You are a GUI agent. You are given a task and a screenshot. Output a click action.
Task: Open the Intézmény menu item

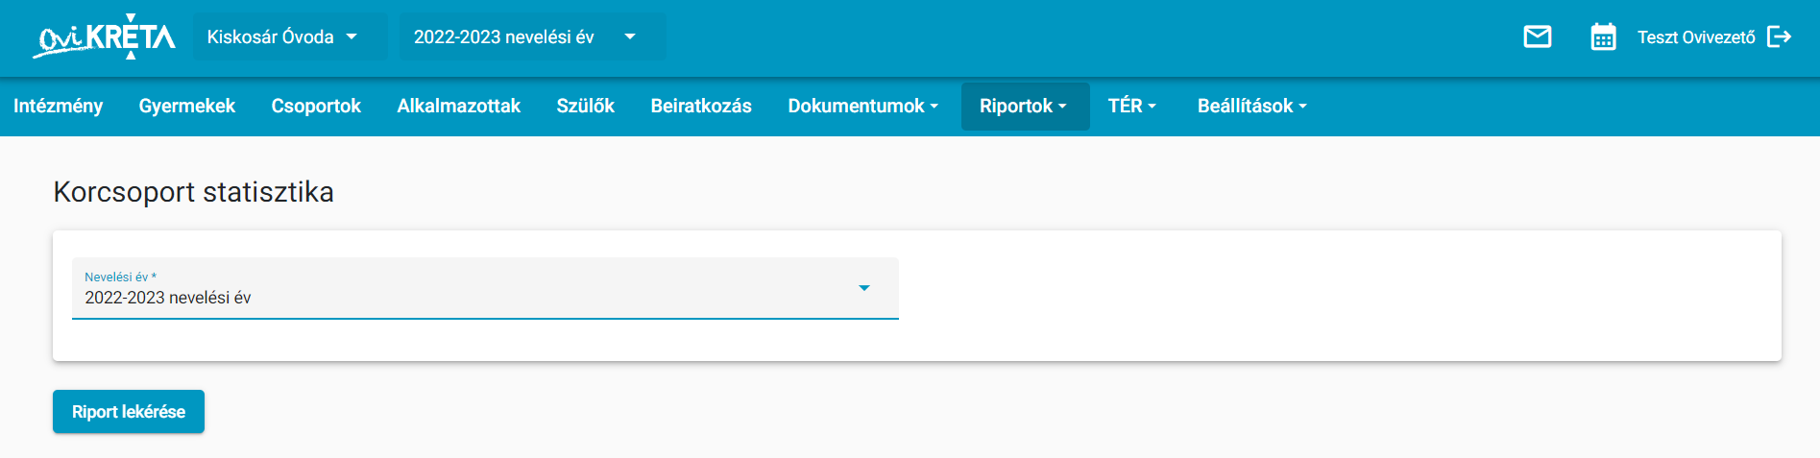point(58,106)
